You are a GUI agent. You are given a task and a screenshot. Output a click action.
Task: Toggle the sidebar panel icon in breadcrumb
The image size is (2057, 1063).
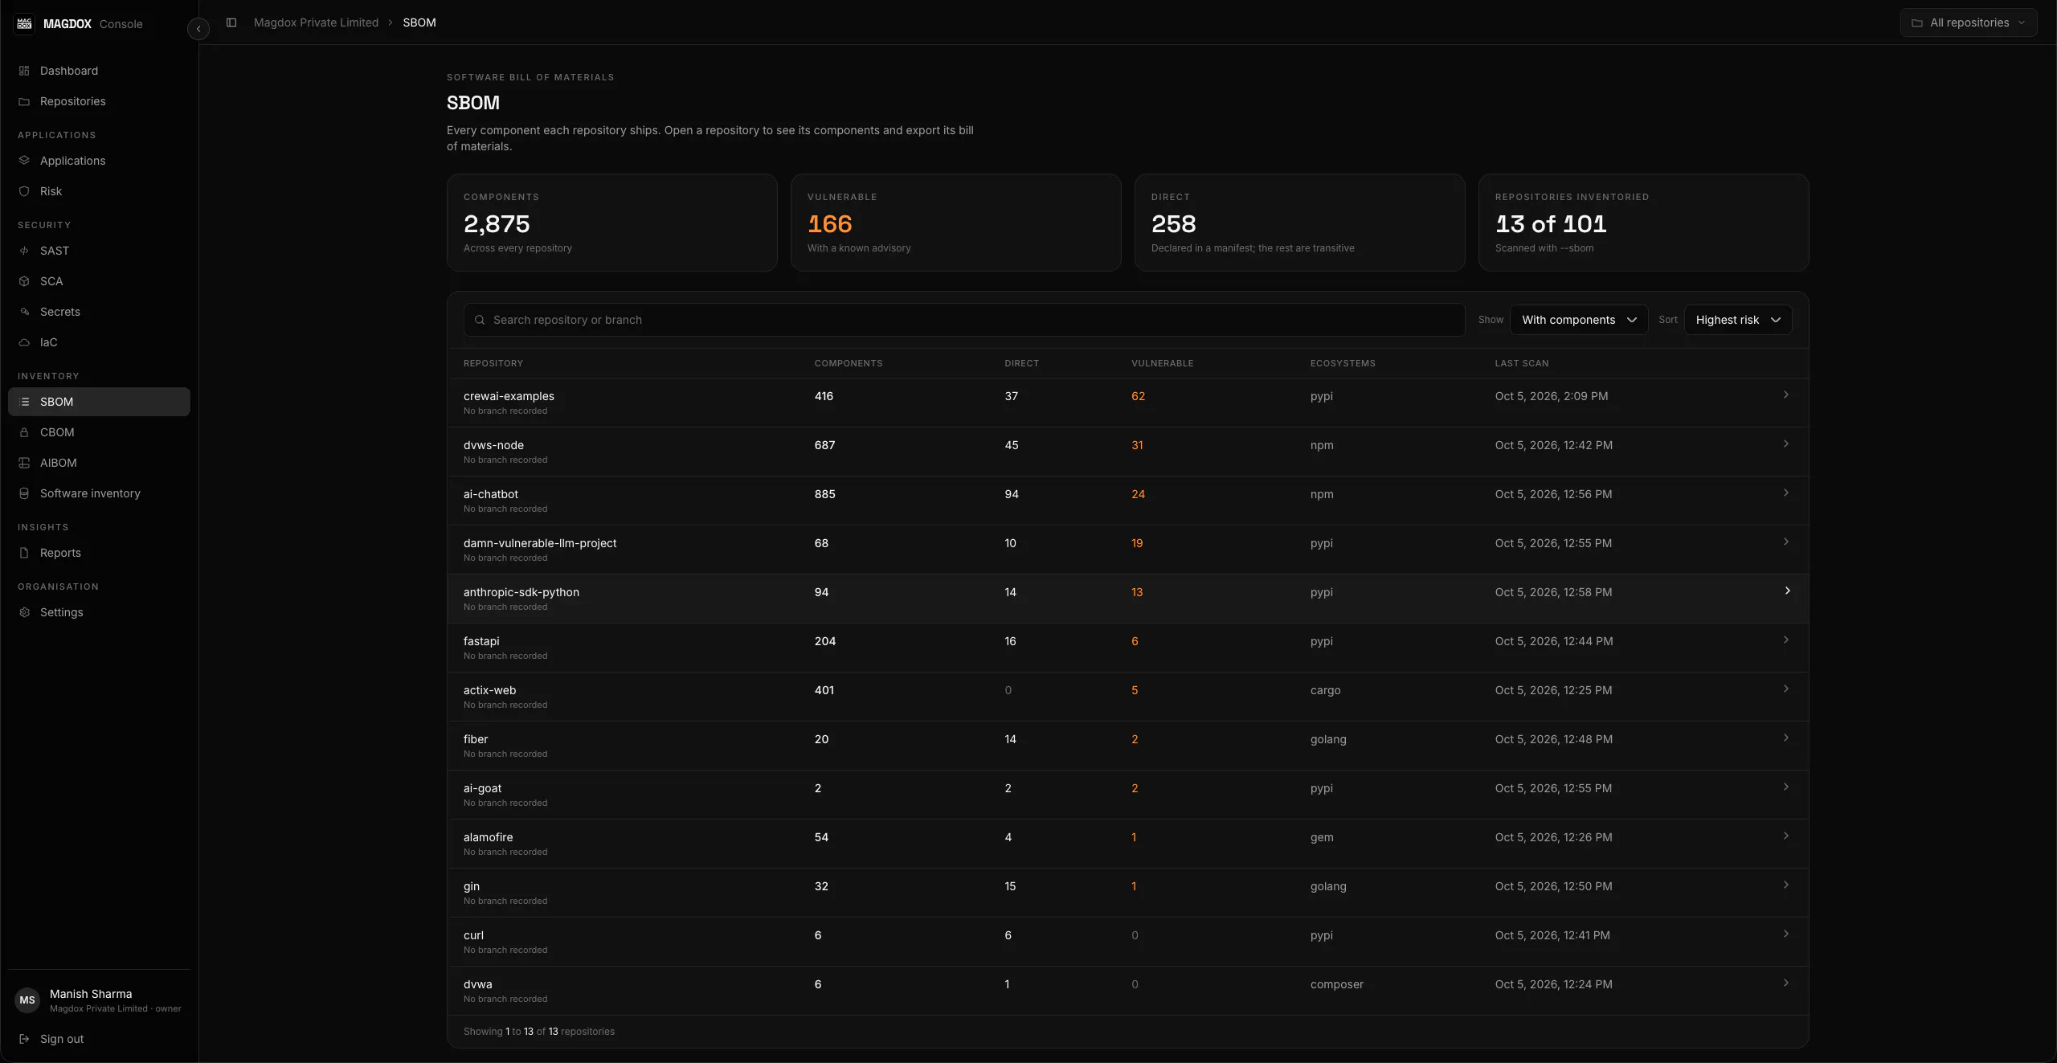pos(231,22)
